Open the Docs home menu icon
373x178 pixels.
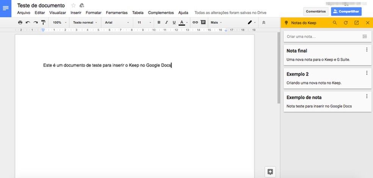point(5,8)
